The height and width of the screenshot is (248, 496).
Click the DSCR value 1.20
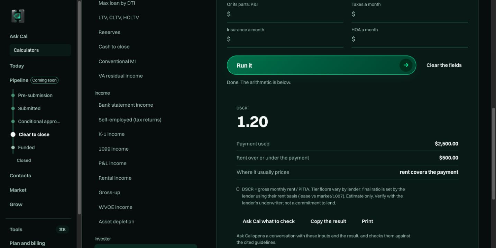(252, 122)
